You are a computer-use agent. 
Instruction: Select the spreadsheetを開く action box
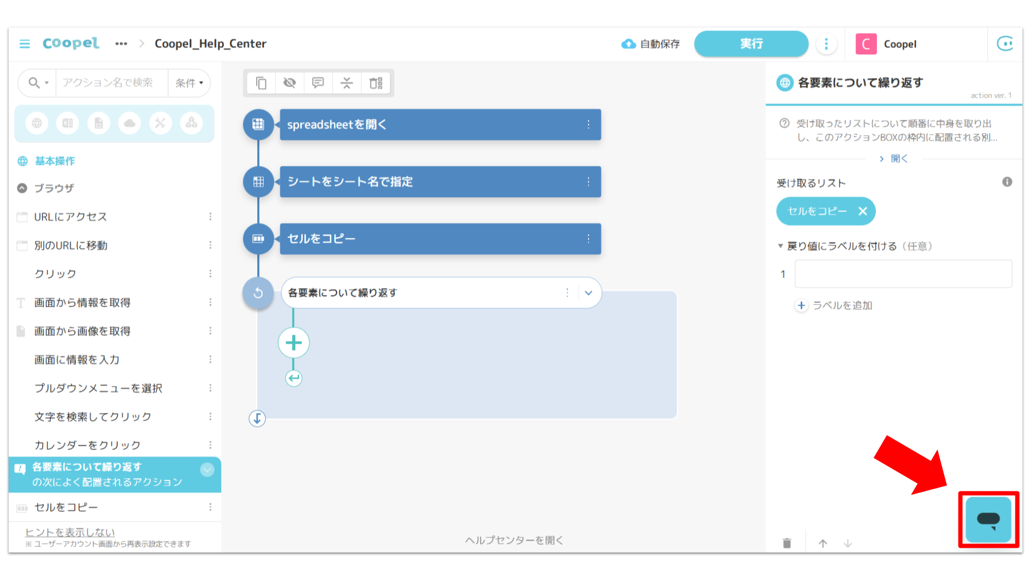(x=440, y=125)
